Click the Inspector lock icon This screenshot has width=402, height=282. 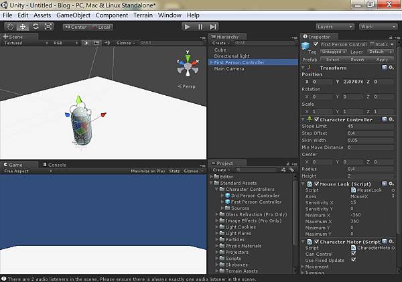click(x=391, y=38)
